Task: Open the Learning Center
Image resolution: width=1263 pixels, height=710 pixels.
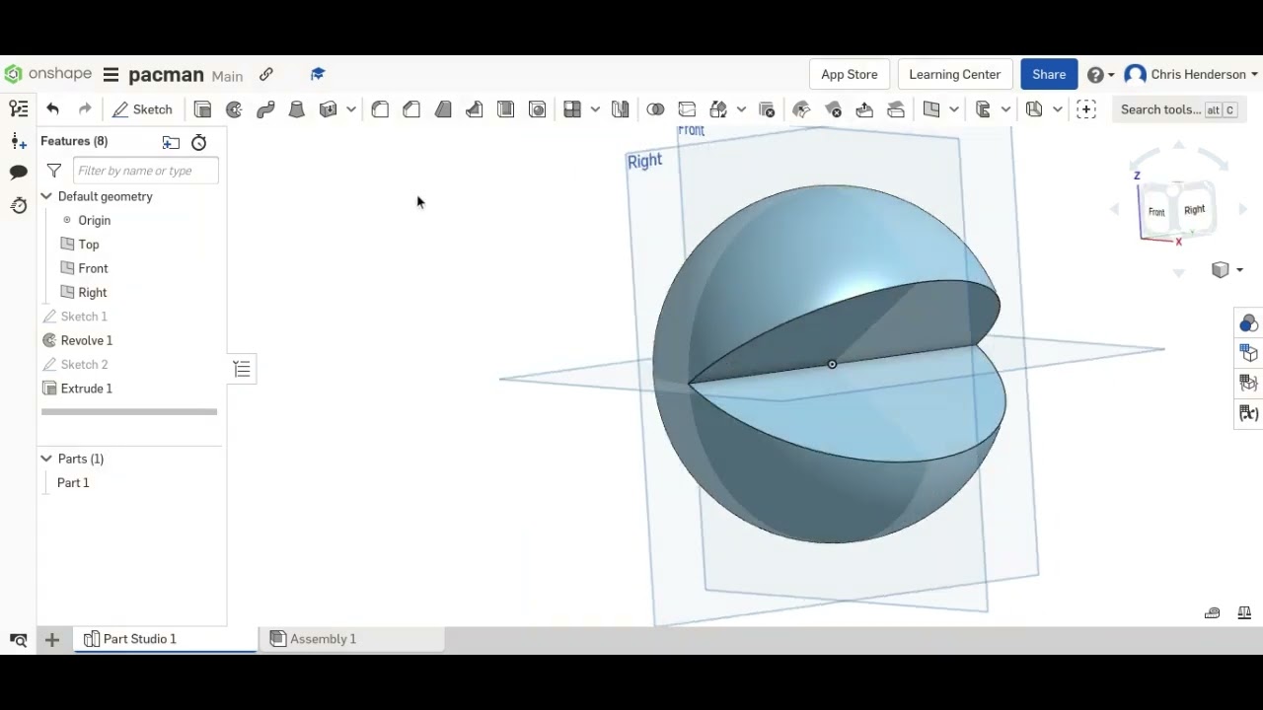Action: 954,75
